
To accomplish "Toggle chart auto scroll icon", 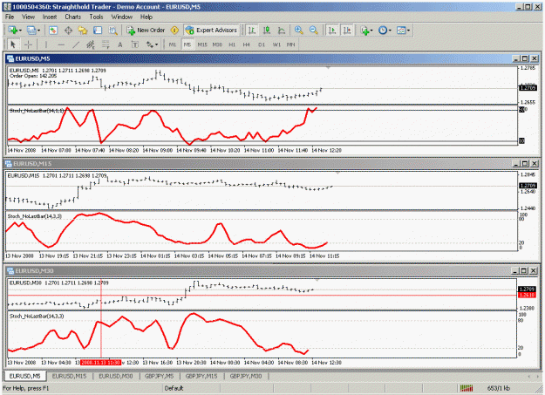I will click(332, 31).
